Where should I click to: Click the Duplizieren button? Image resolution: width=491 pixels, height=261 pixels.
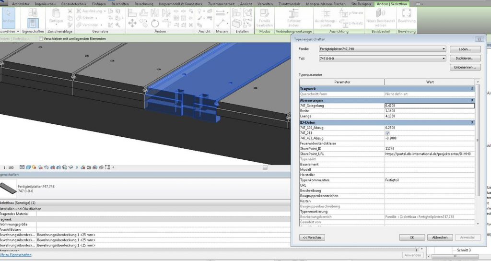(x=465, y=58)
